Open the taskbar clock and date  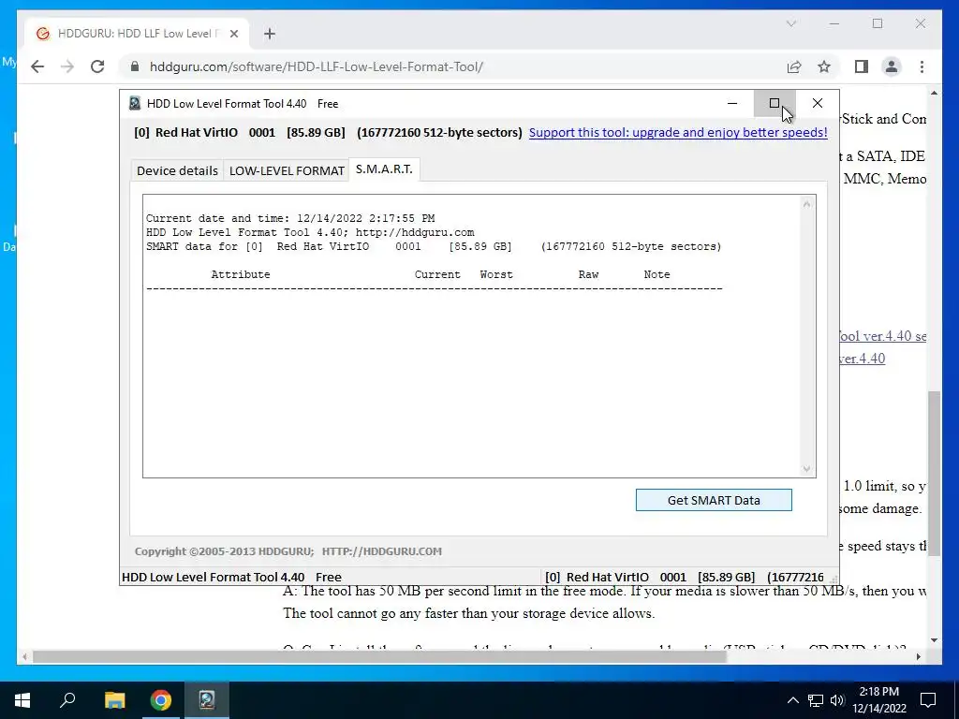point(879,700)
